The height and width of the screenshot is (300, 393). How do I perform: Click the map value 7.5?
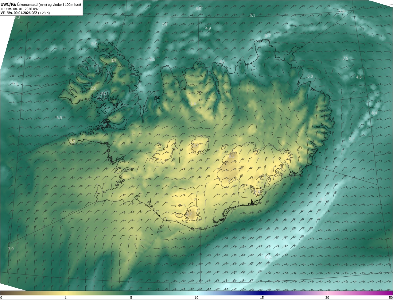point(345,59)
